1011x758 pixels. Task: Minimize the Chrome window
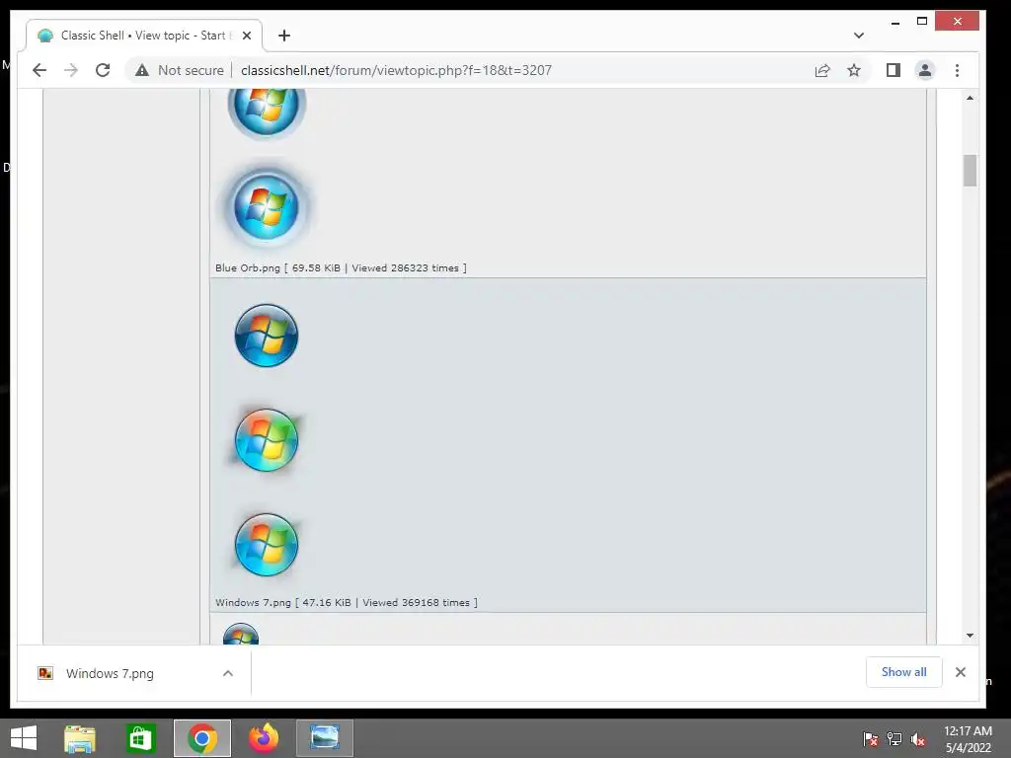[894, 22]
